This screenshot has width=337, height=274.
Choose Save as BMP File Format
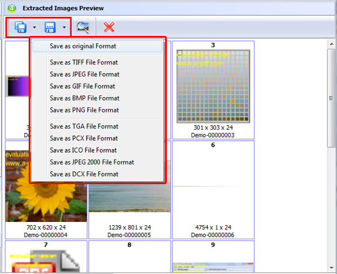(97, 98)
